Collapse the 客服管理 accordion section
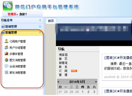 coord(40,32)
